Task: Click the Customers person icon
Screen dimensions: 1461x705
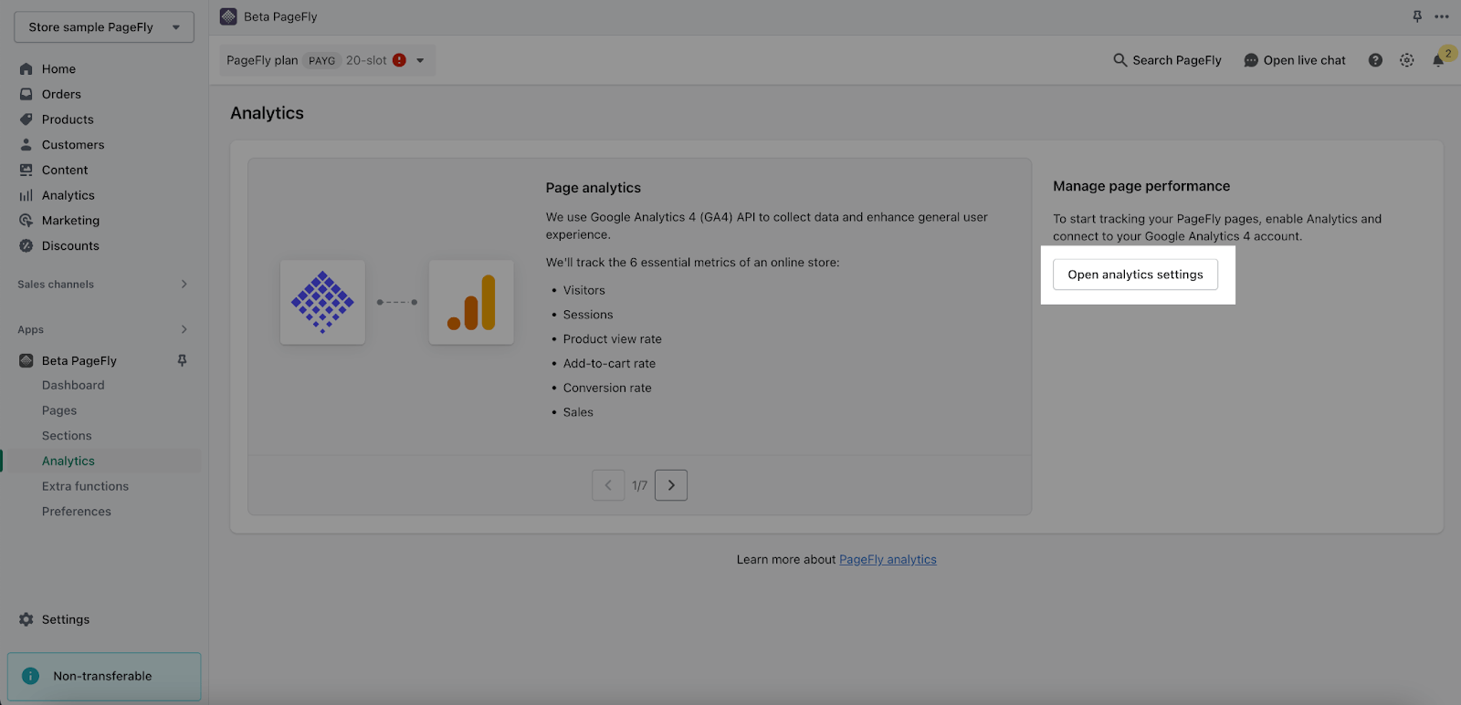Action: click(x=26, y=144)
